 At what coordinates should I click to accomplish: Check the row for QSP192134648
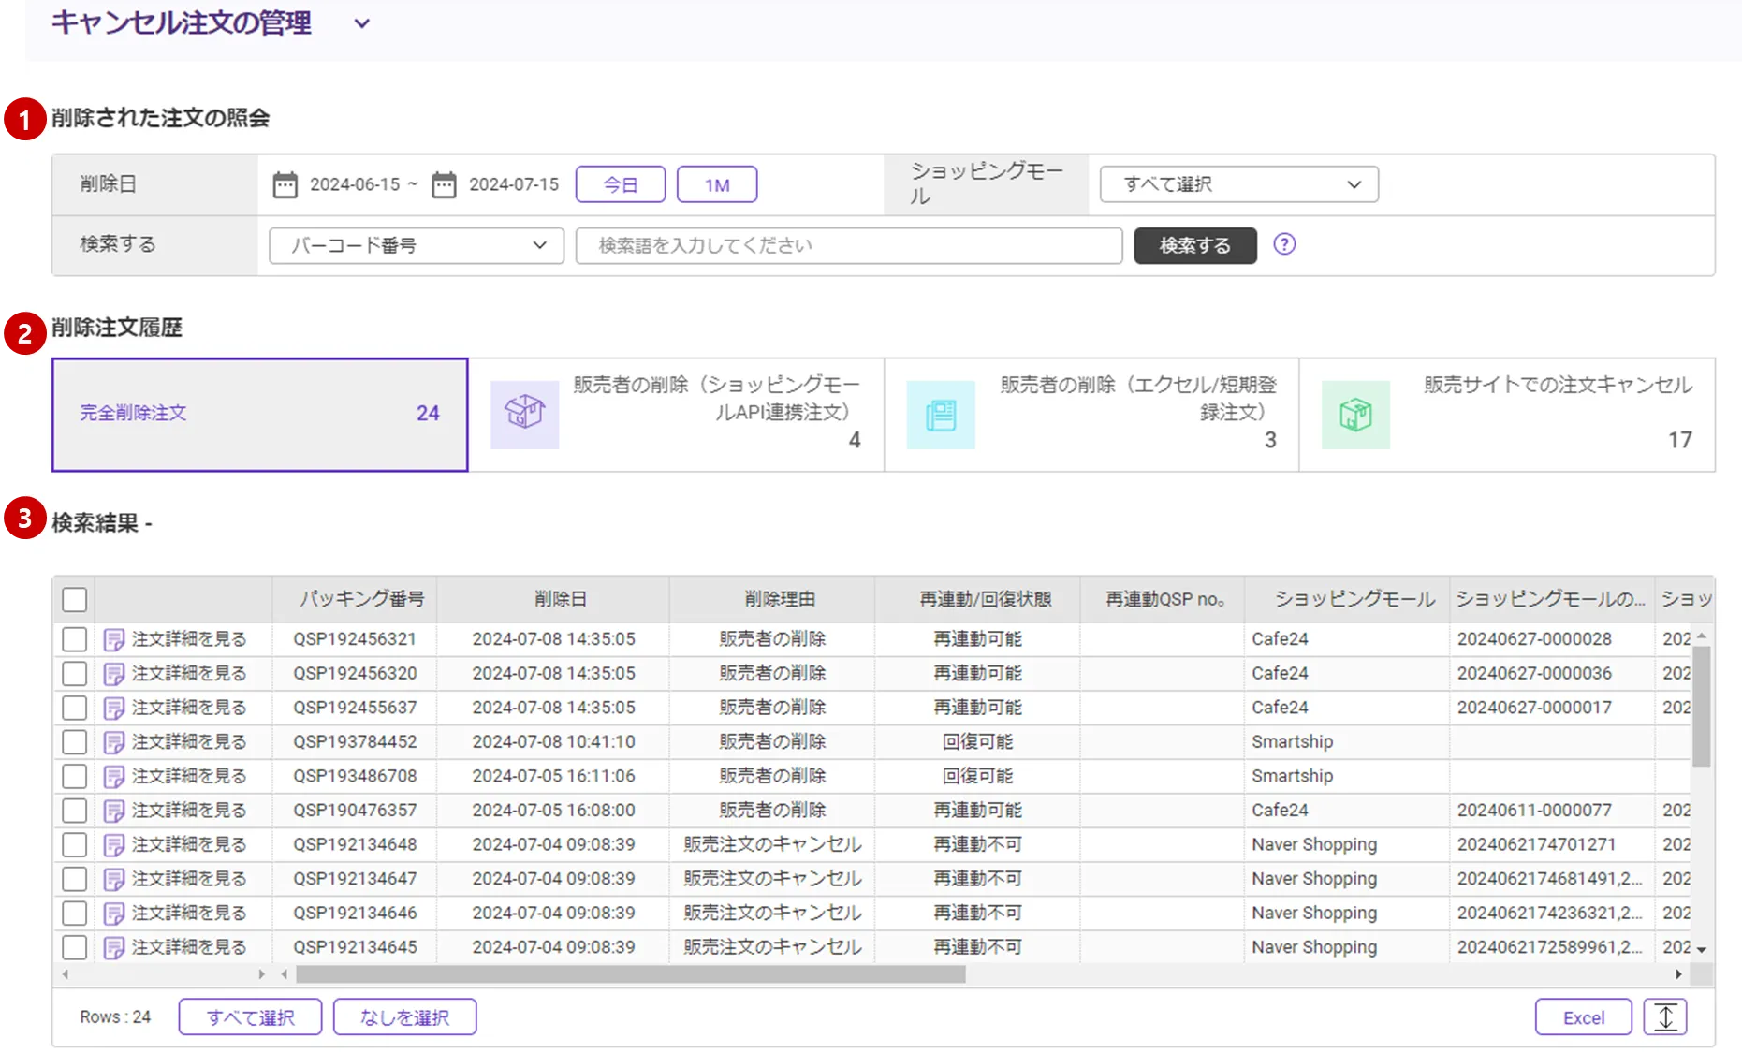pyautogui.click(x=75, y=845)
